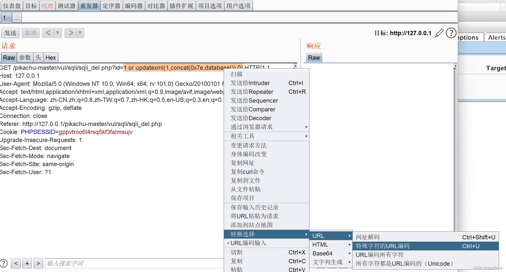
Task: Choose URL编码所有字符 option
Action: pos(426,255)
